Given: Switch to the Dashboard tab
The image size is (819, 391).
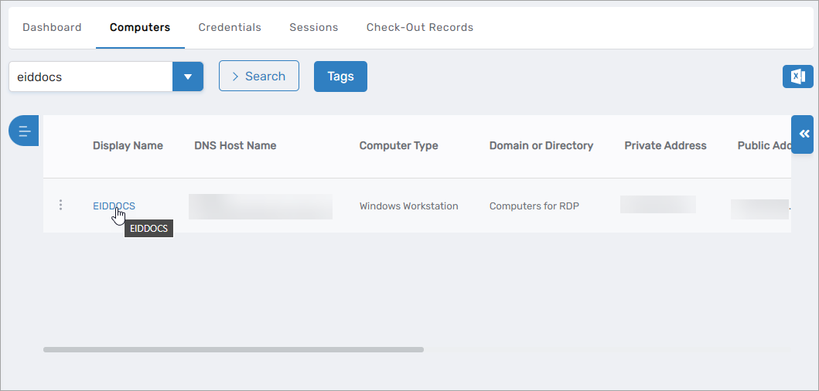Looking at the screenshot, I should (x=52, y=28).
